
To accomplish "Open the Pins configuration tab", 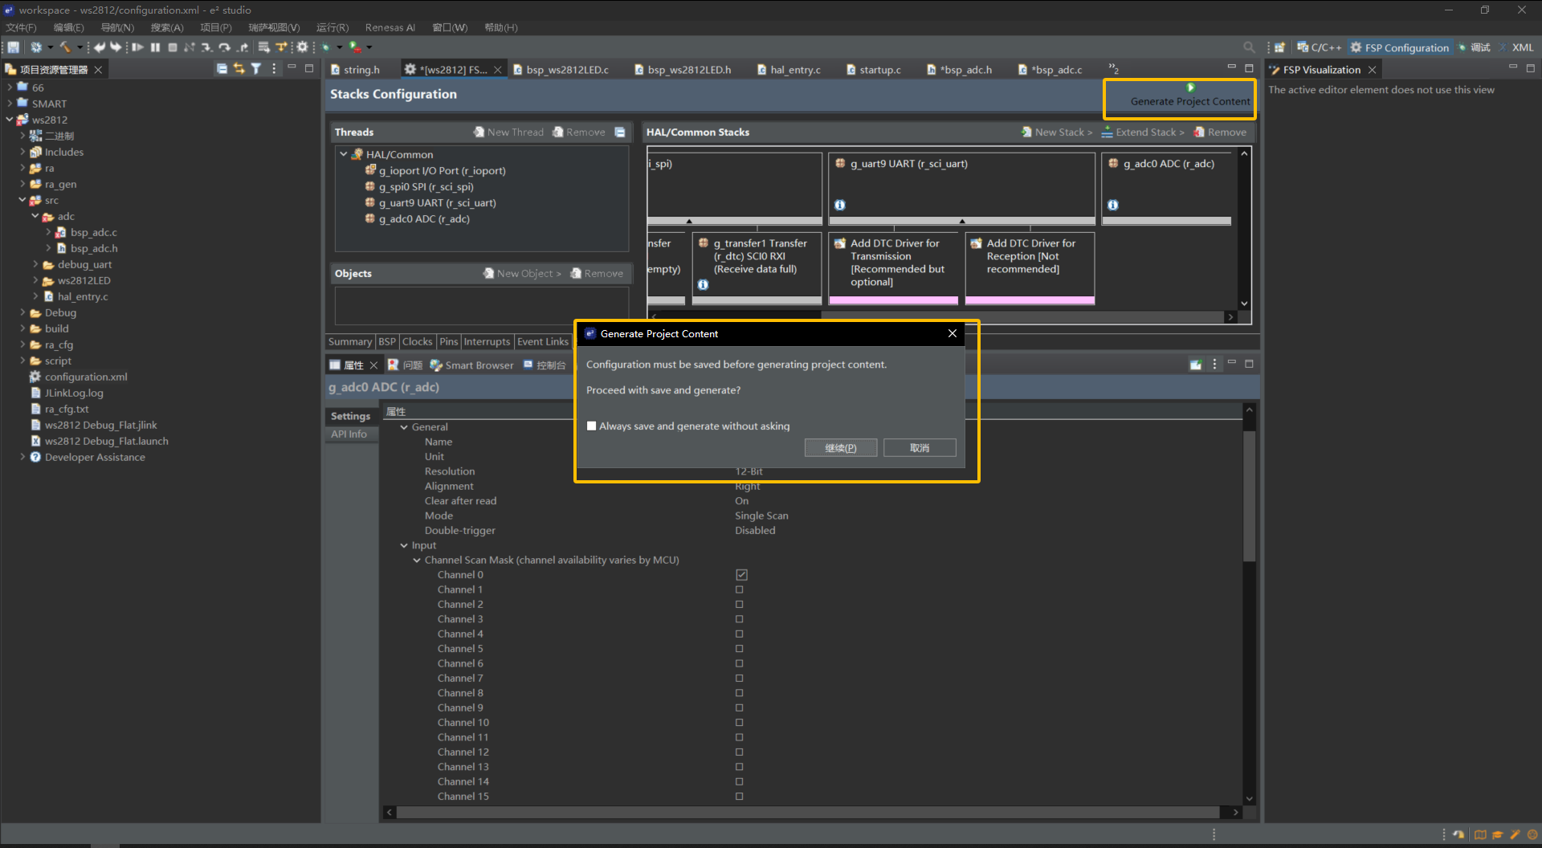I will click(448, 342).
